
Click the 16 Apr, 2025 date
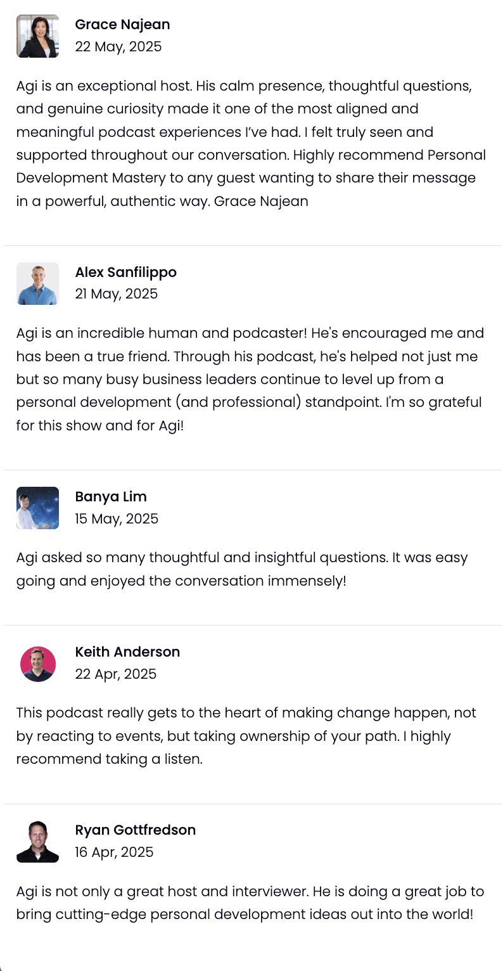(114, 852)
